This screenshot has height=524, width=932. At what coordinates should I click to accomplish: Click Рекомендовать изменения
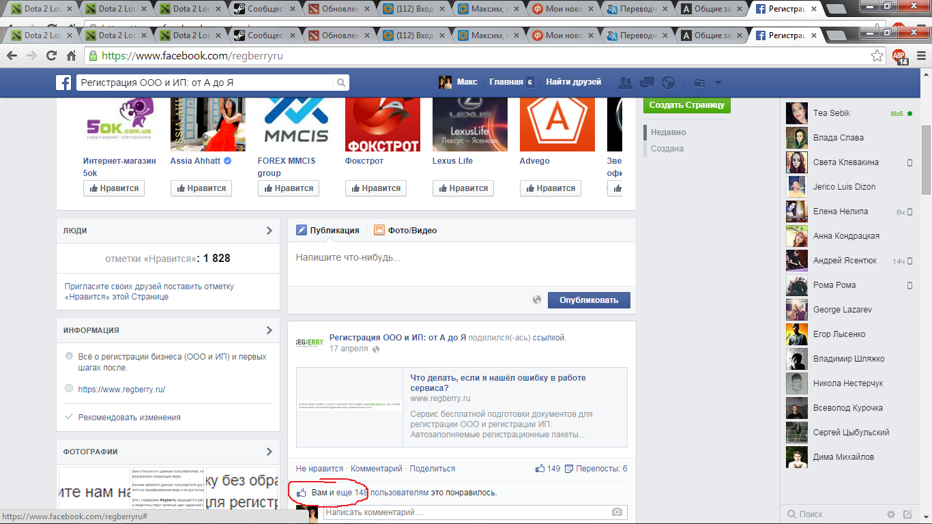point(130,418)
